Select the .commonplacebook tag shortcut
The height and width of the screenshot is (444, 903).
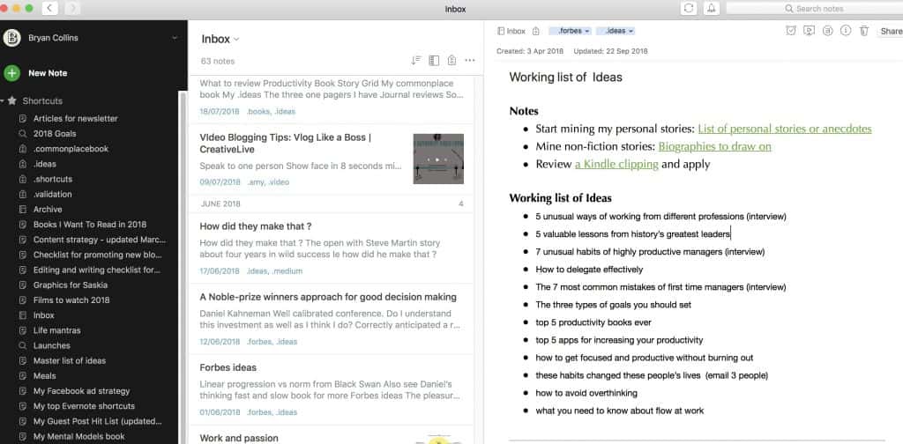(x=71, y=148)
